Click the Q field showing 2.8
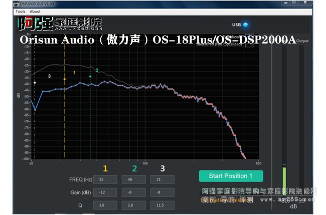The height and width of the screenshot is (215, 326). tap(134, 205)
